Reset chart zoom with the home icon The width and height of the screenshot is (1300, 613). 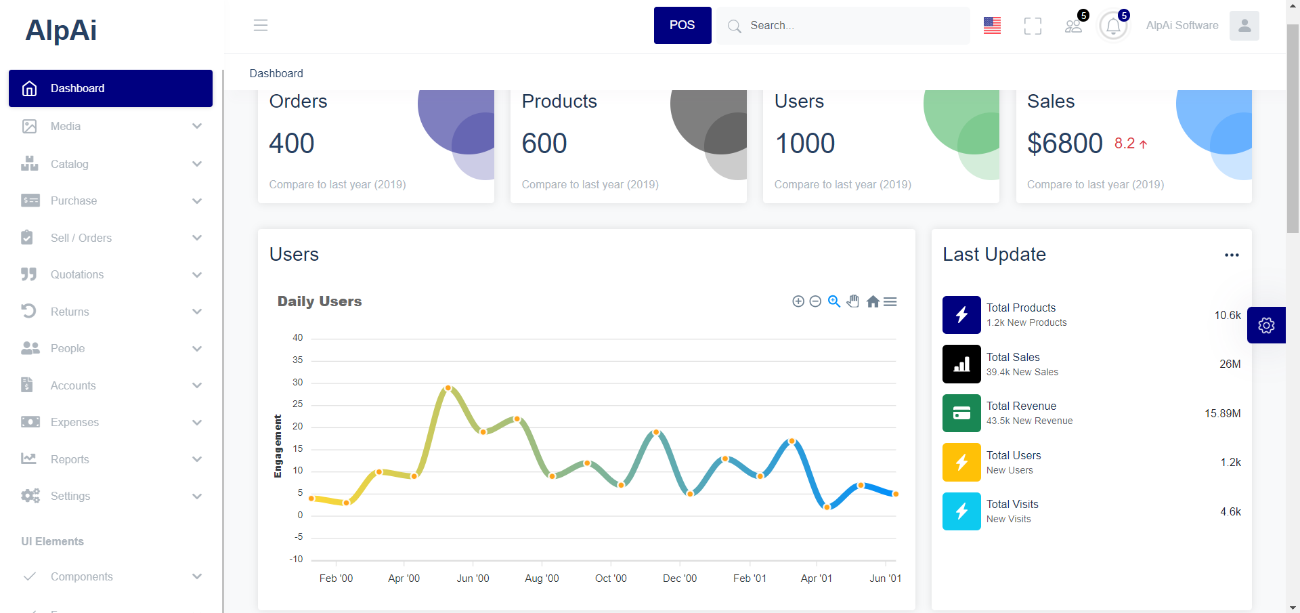tap(873, 301)
